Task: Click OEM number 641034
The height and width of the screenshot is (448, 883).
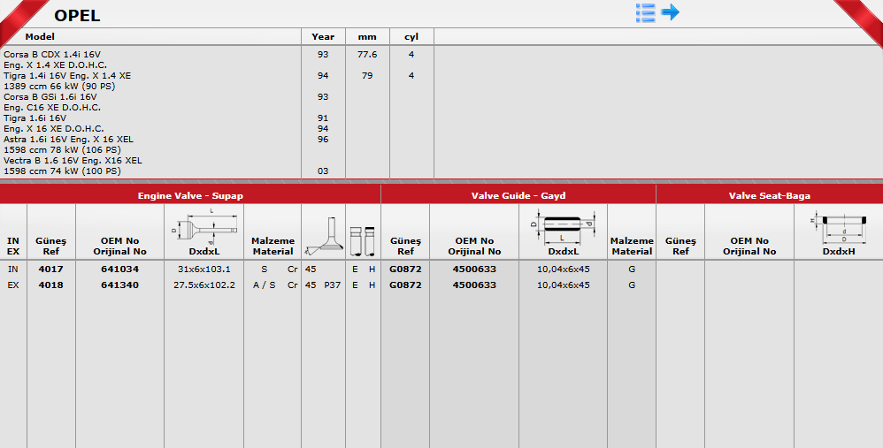Action: (x=119, y=269)
